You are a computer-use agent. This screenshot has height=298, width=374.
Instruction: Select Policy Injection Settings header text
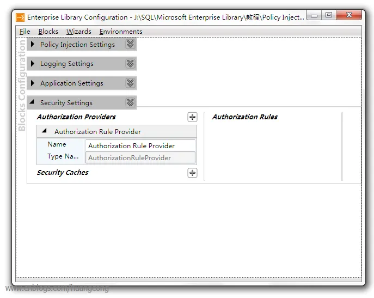(77, 45)
